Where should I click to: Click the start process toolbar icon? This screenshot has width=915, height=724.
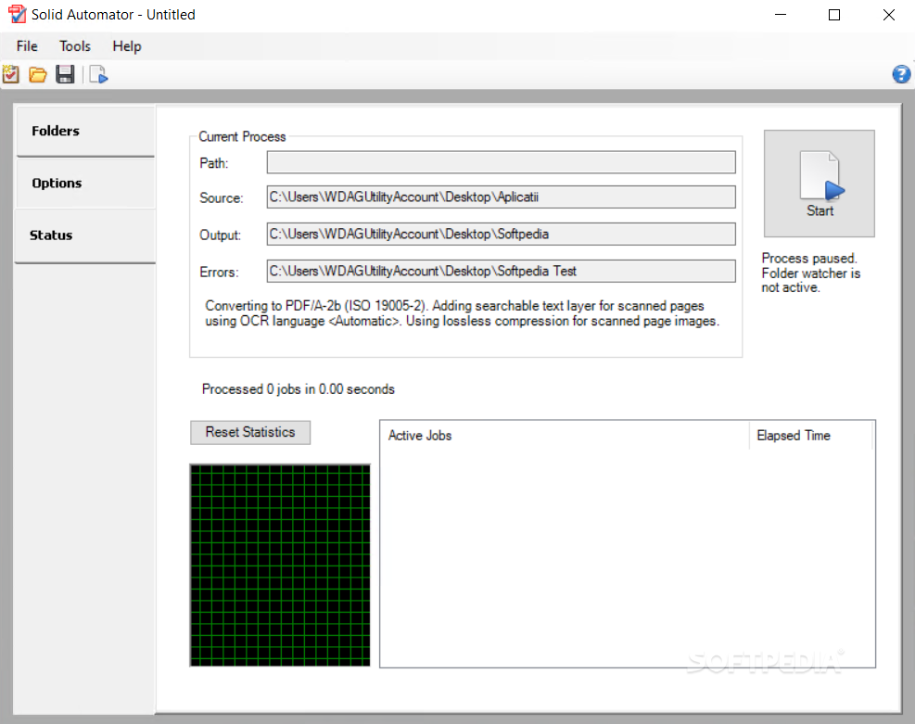(98, 75)
